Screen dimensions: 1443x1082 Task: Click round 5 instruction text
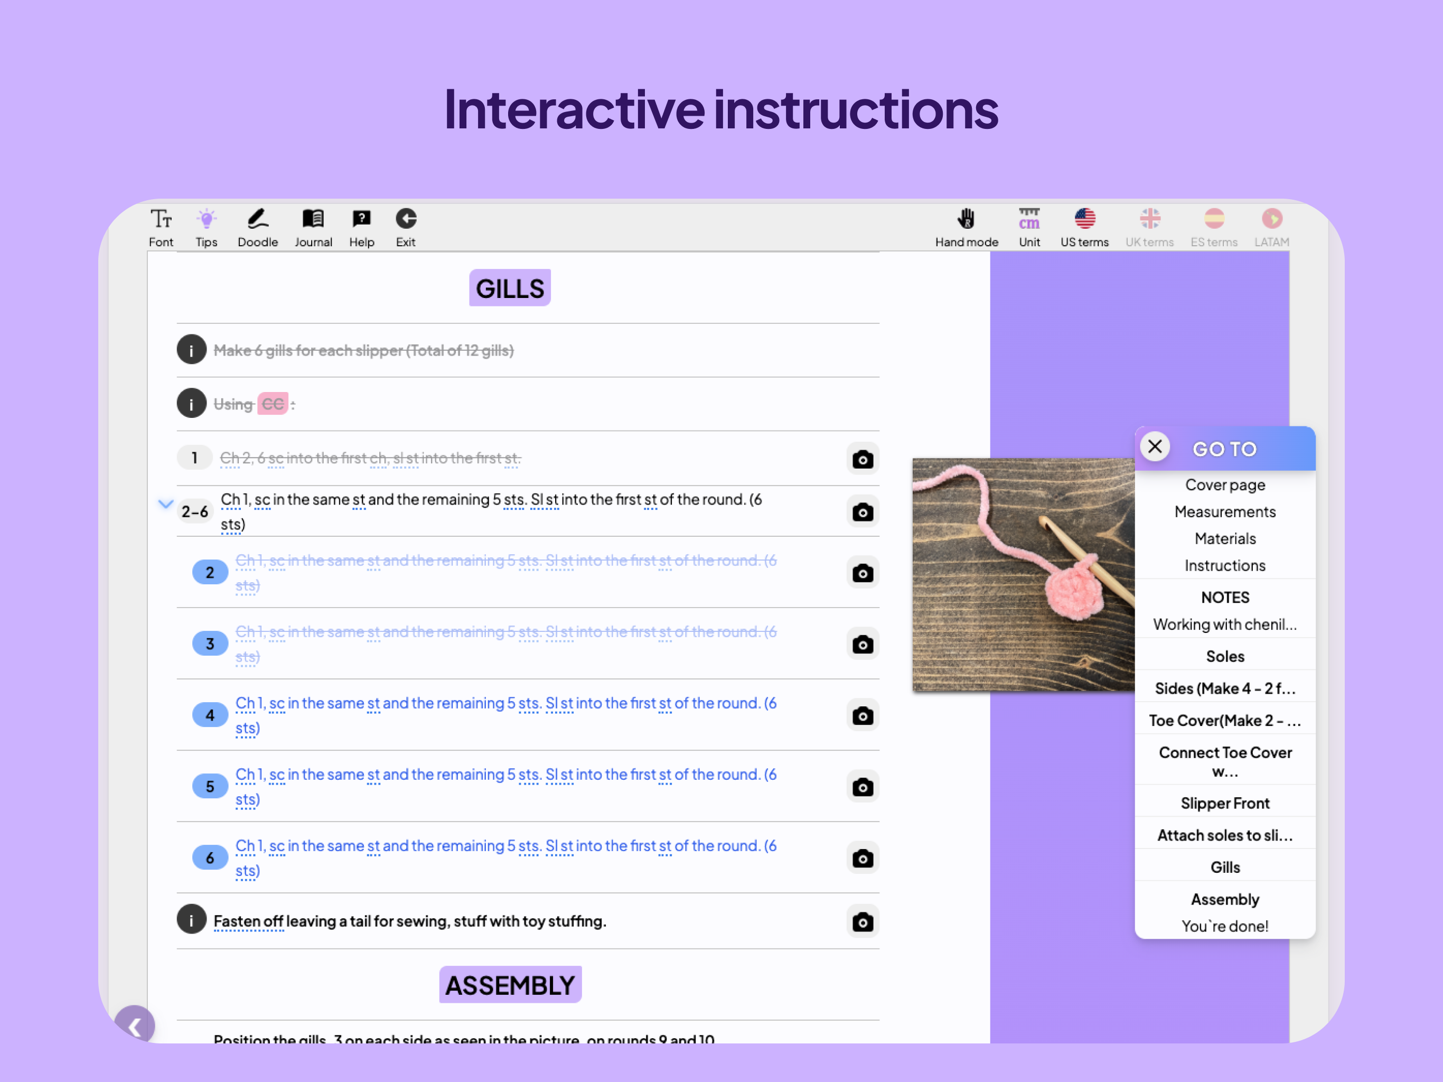(x=505, y=786)
